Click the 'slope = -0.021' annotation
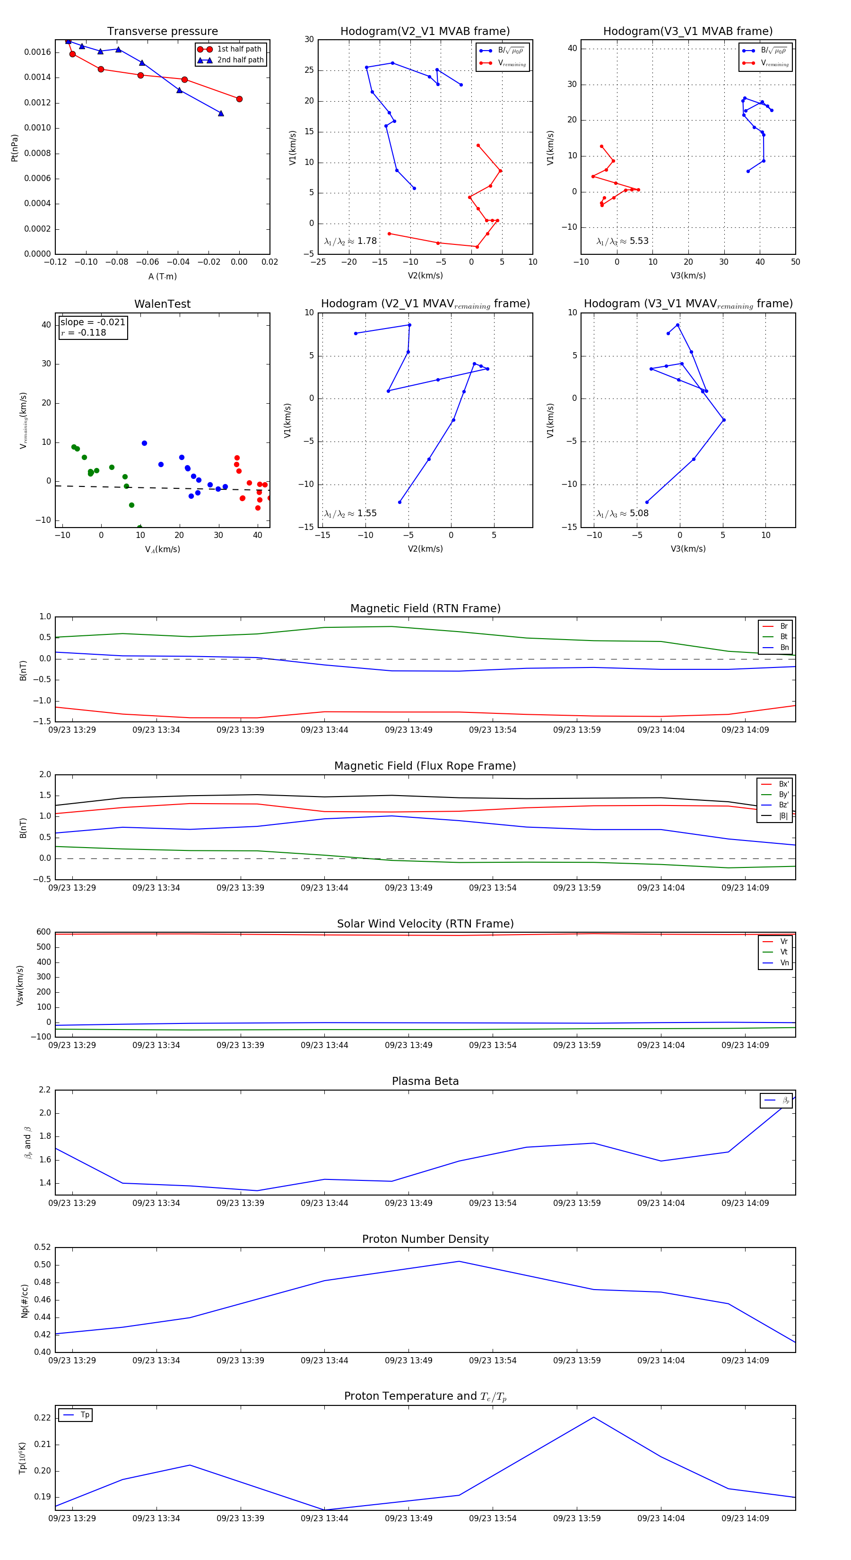This screenshot has height=1560, width=851. [93, 322]
